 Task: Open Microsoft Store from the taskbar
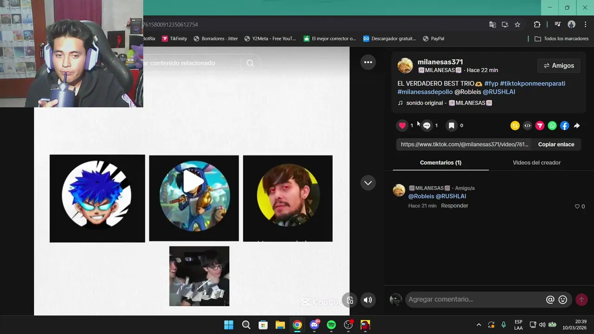[x=263, y=325]
